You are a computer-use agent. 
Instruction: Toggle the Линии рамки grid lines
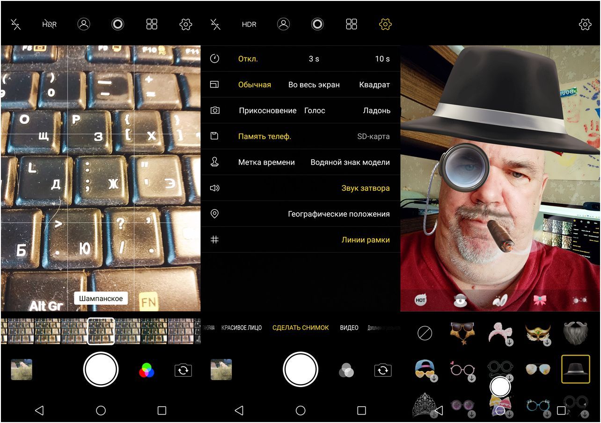coord(365,240)
